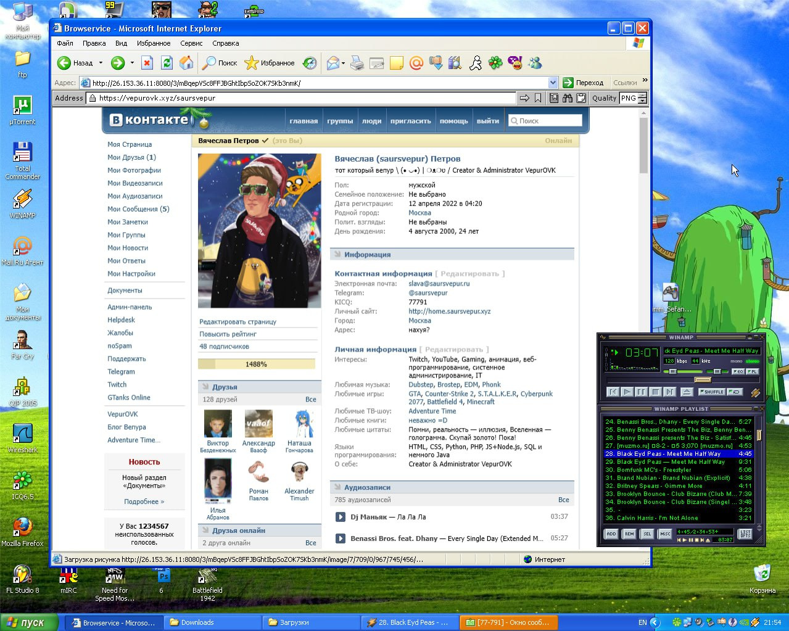The width and height of the screenshot is (789, 631).
Task: Click the Browservice bookmark icon
Action: [x=538, y=98]
